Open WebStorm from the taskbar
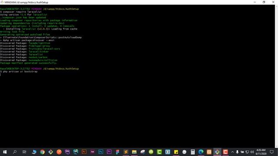 (76, 152)
